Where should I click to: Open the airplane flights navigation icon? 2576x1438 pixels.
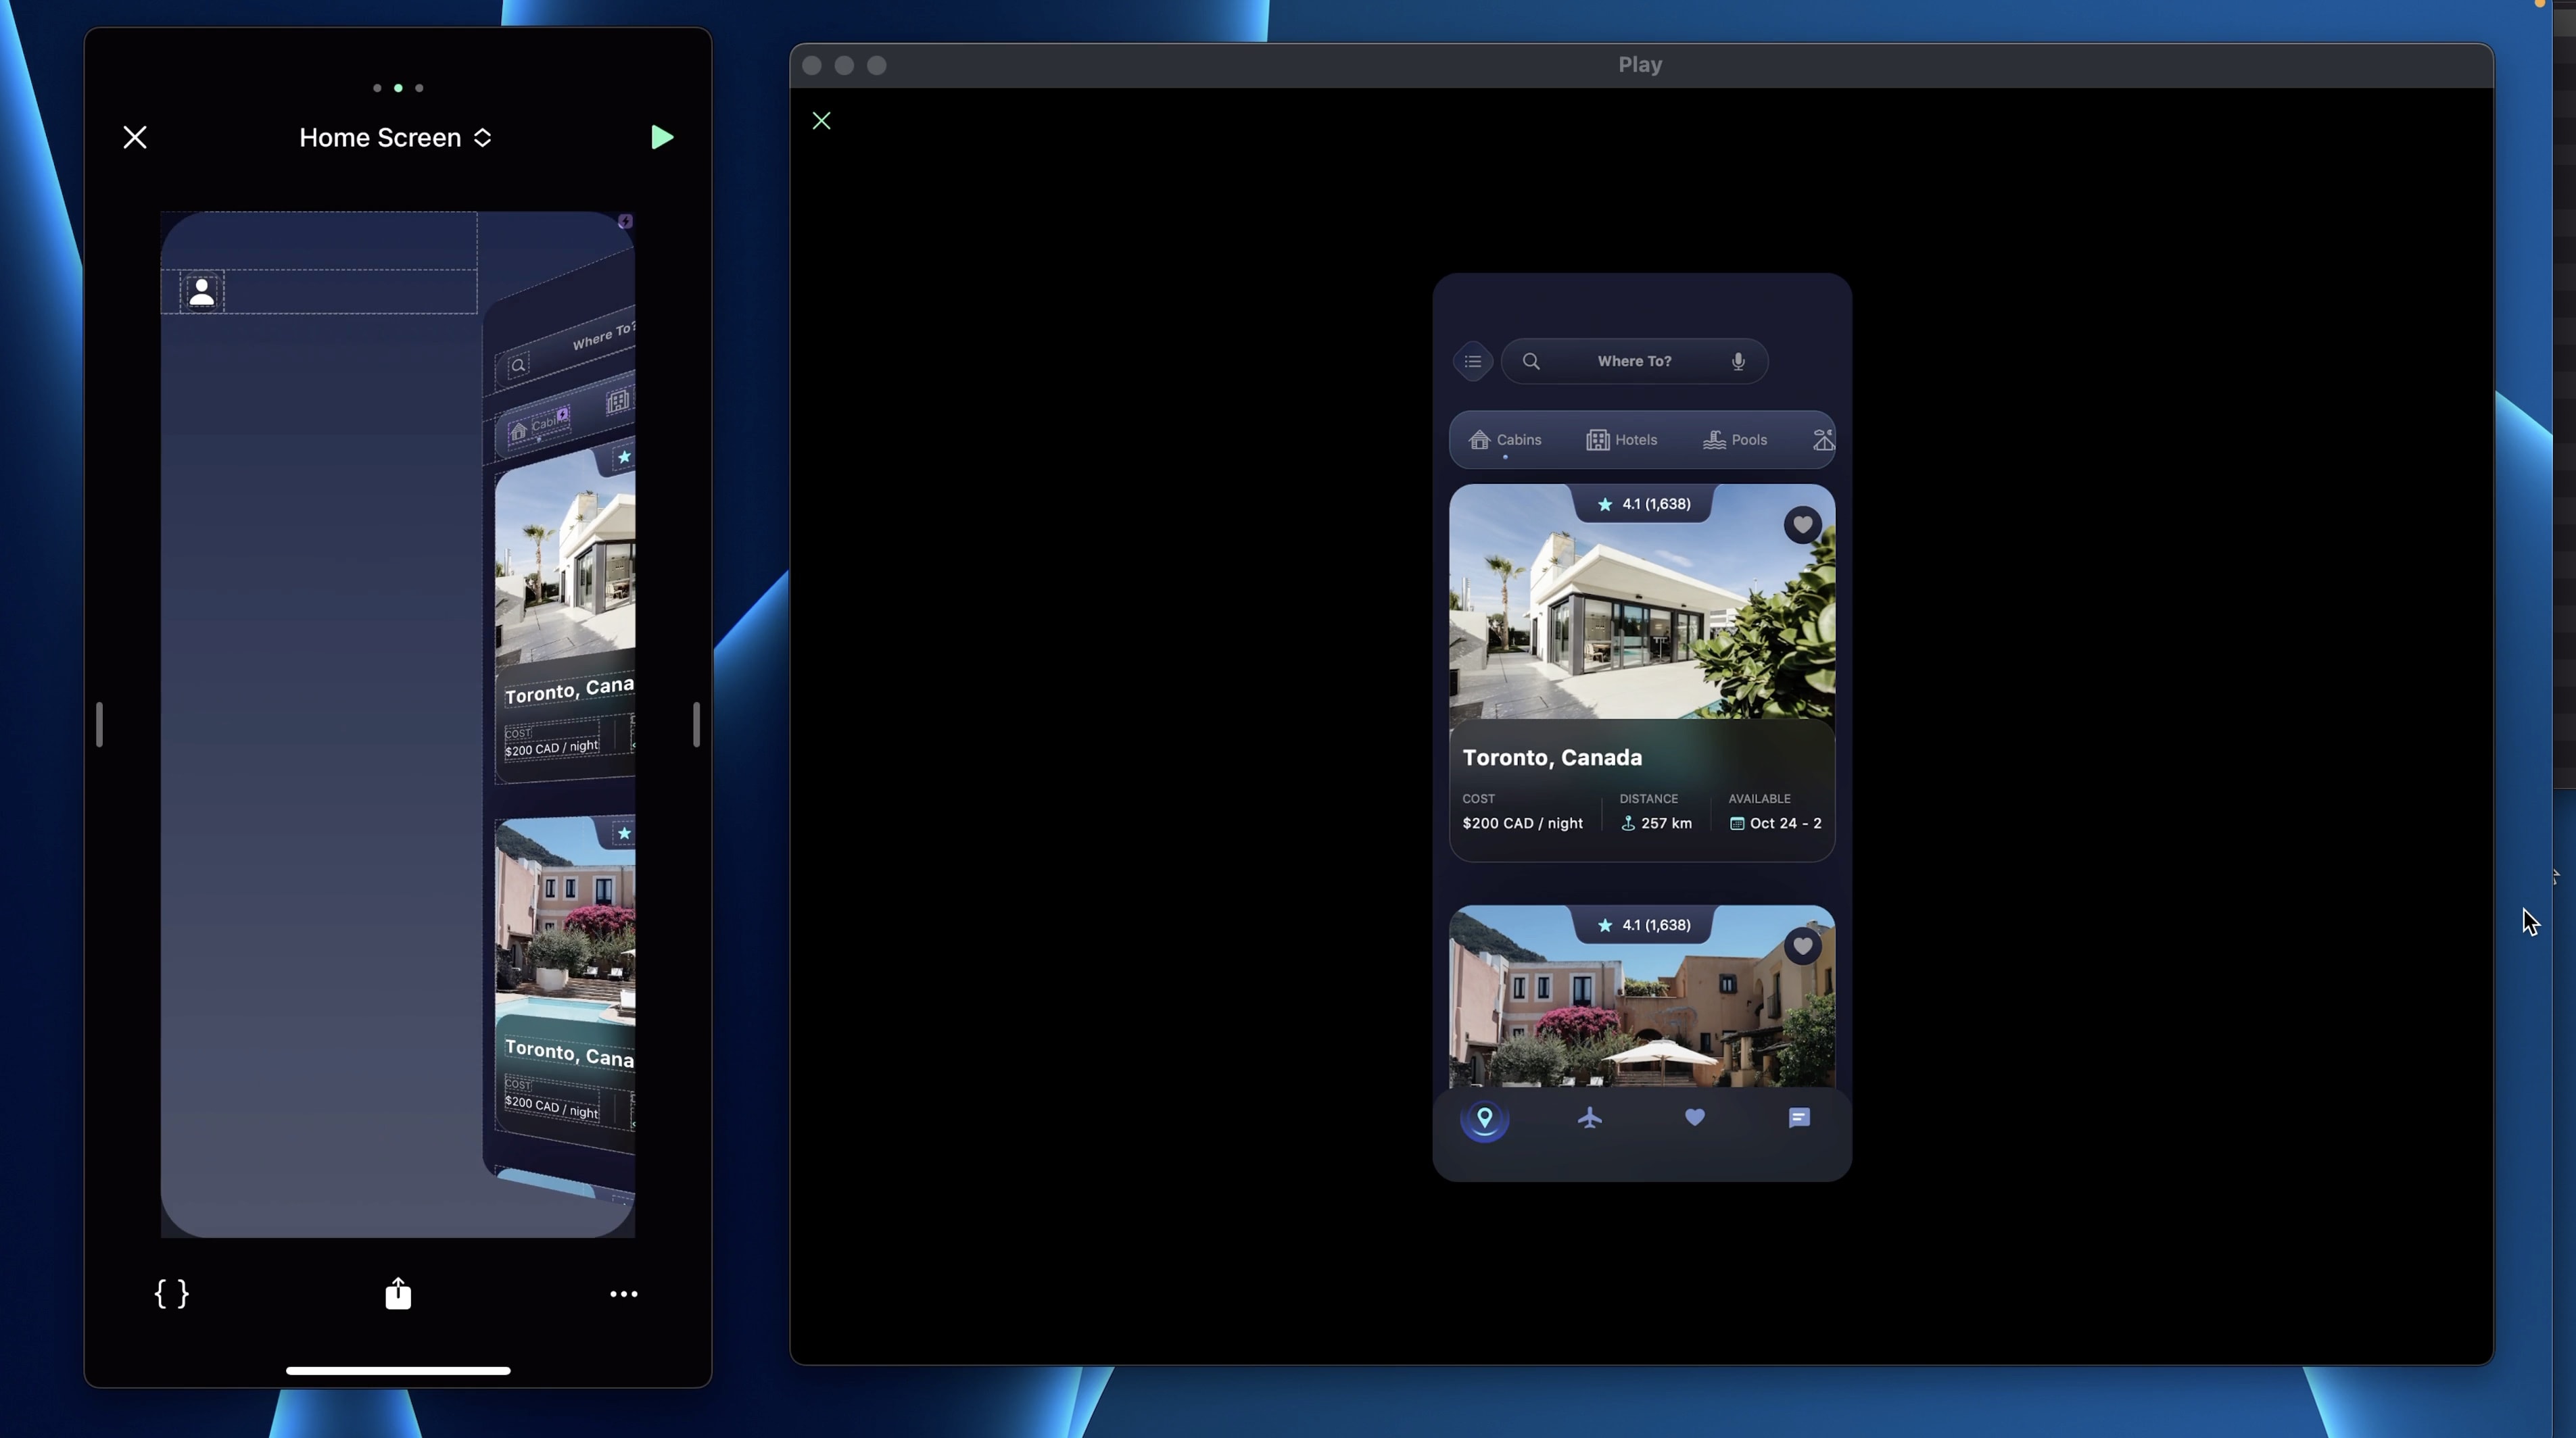[1590, 1117]
